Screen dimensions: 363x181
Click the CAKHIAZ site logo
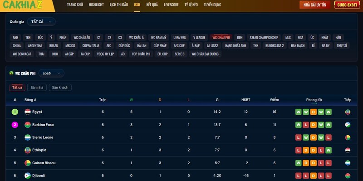23,5
